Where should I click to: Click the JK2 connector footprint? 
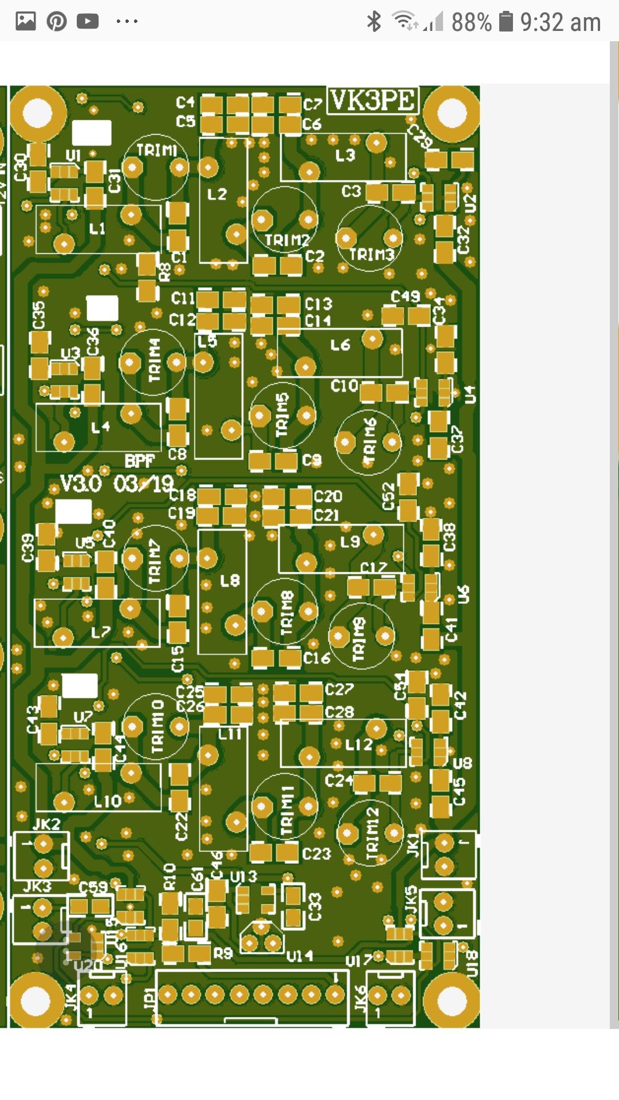click(x=42, y=855)
